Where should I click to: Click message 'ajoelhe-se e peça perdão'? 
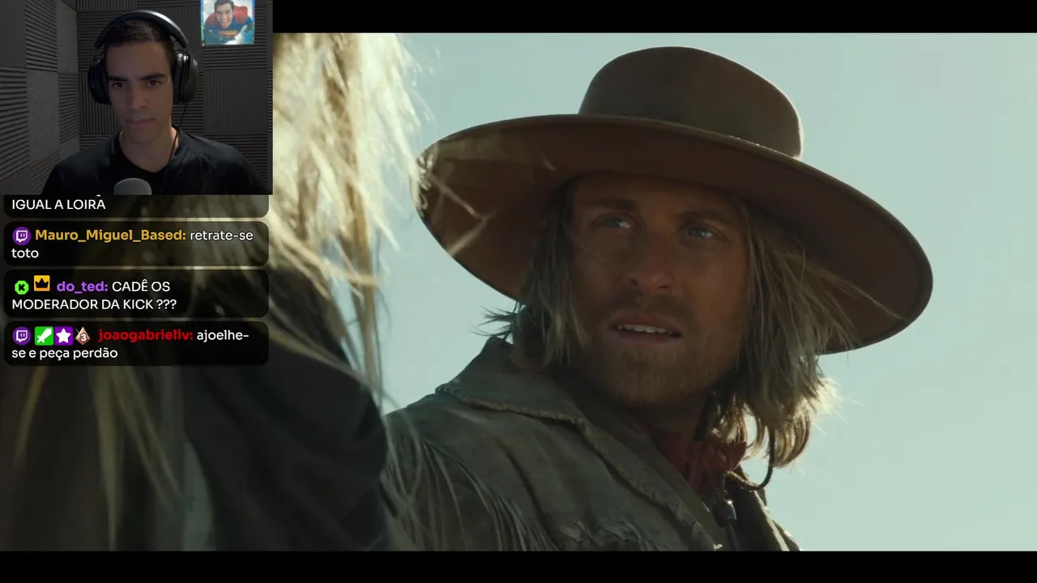[x=130, y=344]
